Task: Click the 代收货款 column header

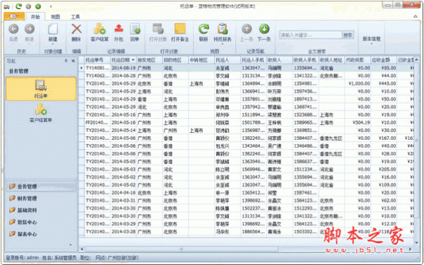Action: click(x=358, y=60)
